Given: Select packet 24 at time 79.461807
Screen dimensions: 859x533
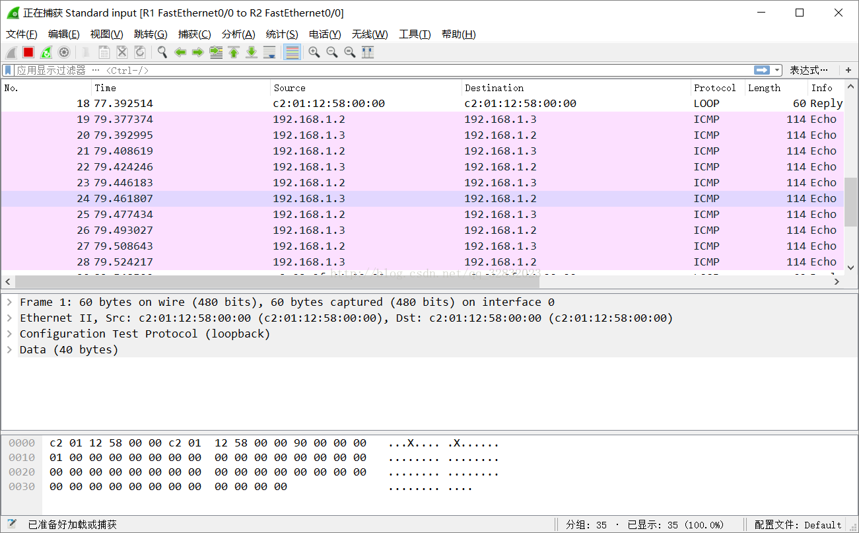Looking at the screenshot, I should pyautogui.click(x=423, y=199).
